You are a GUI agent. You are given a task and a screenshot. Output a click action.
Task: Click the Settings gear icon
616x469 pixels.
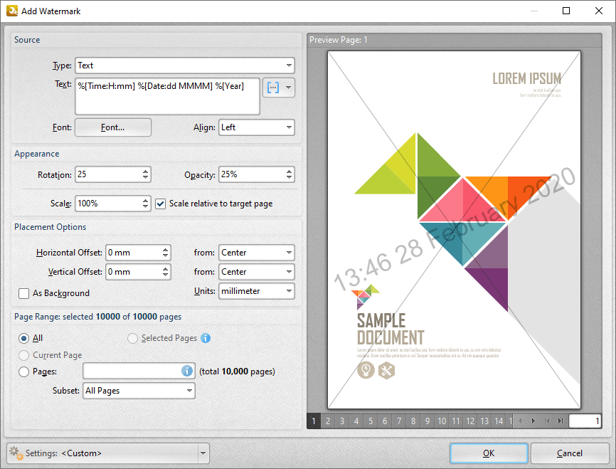pos(15,453)
